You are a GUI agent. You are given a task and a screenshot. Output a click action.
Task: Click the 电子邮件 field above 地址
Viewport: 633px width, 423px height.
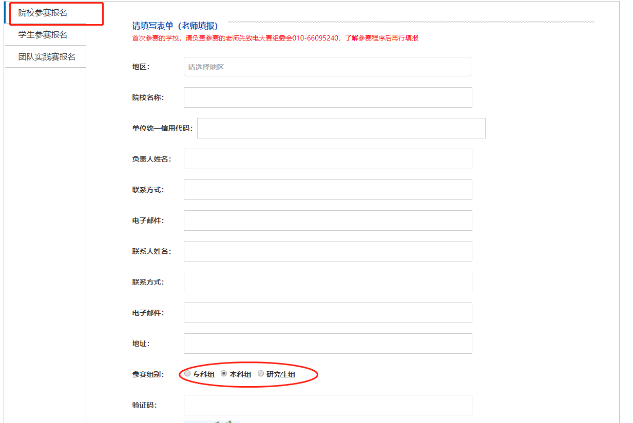point(328,313)
